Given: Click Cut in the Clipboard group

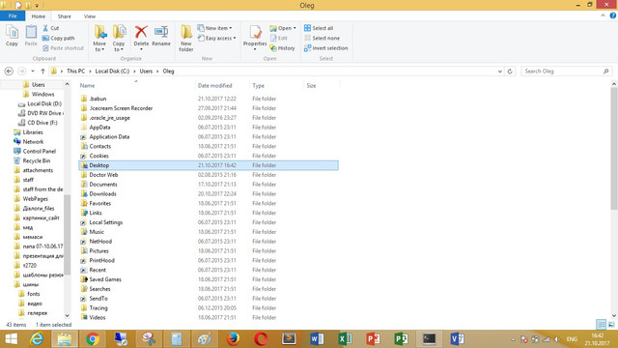Looking at the screenshot, I should (50, 28).
